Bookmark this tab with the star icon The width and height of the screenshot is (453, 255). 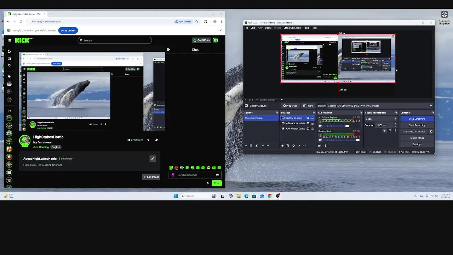pyautogui.click(x=196, y=22)
